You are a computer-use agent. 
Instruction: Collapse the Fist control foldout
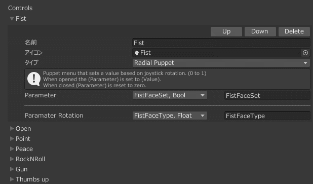(x=12, y=19)
